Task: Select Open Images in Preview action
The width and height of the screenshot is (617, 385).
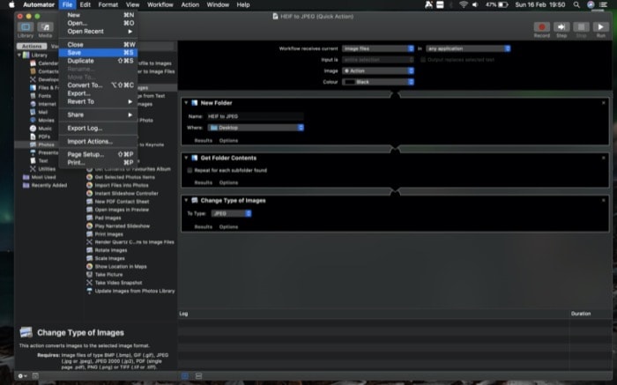Action: coord(117,210)
